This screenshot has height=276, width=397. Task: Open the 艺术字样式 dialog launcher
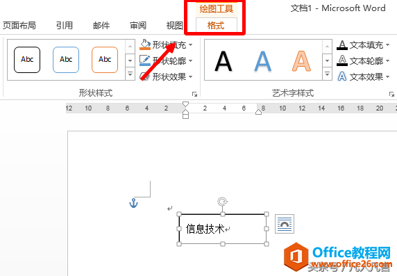tap(391, 95)
